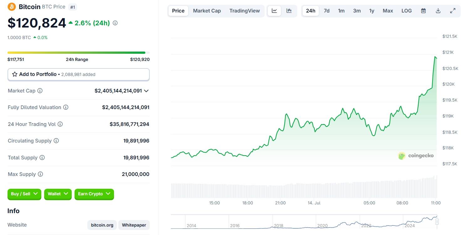Click the 24h high $120,920 value

pyautogui.click(x=140, y=59)
